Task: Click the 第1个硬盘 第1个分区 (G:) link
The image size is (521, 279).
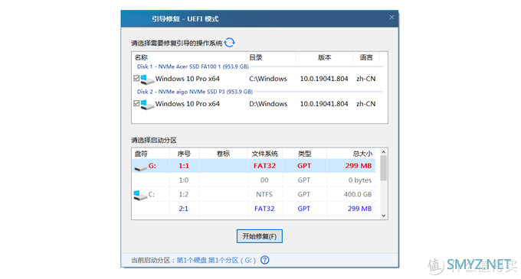Action: tap(216, 261)
